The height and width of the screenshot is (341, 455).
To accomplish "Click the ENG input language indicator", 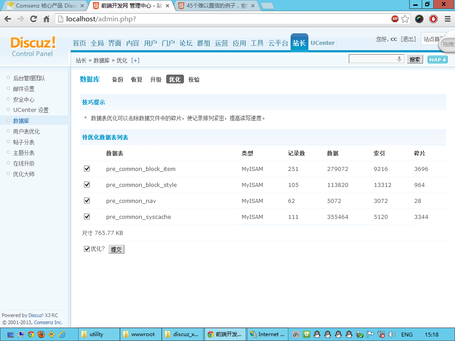I will (407, 335).
